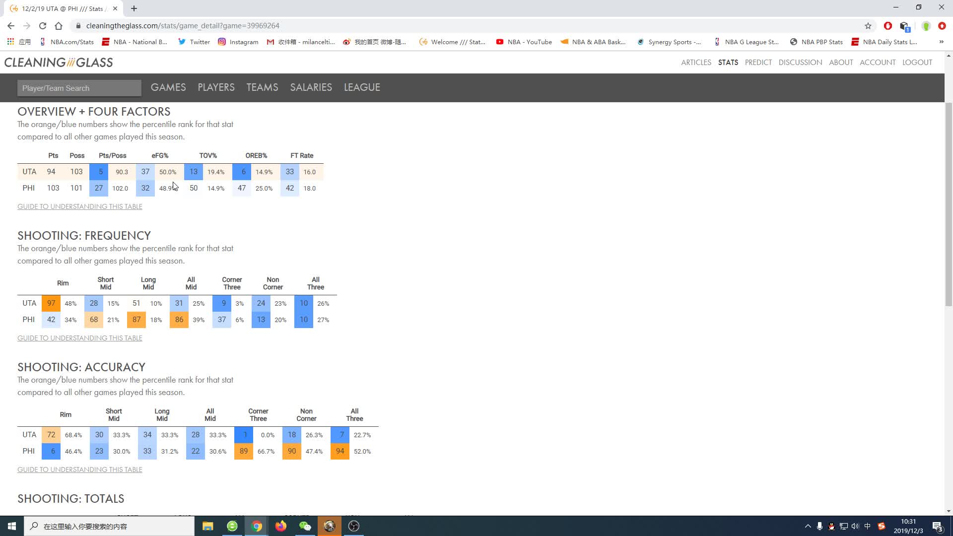Open the PLAYERS menu
953x536 pixels.
[216, 87]
